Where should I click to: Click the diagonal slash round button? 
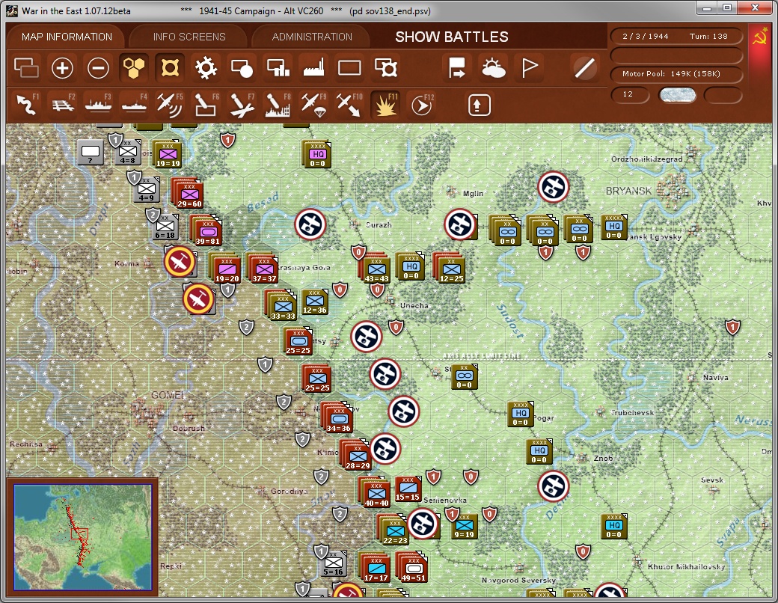pyautogui.click(x=584, y=68)
